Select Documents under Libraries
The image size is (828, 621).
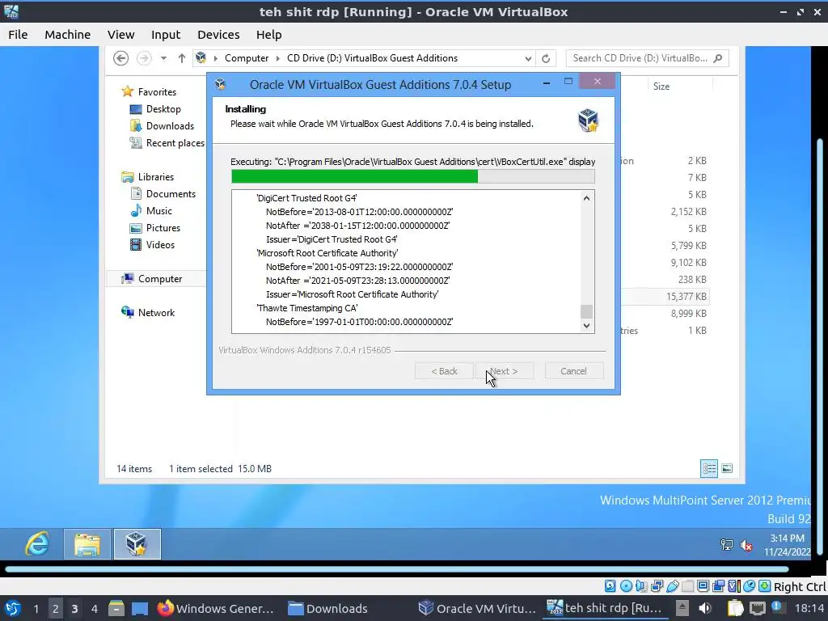click(x=163, y=194)
